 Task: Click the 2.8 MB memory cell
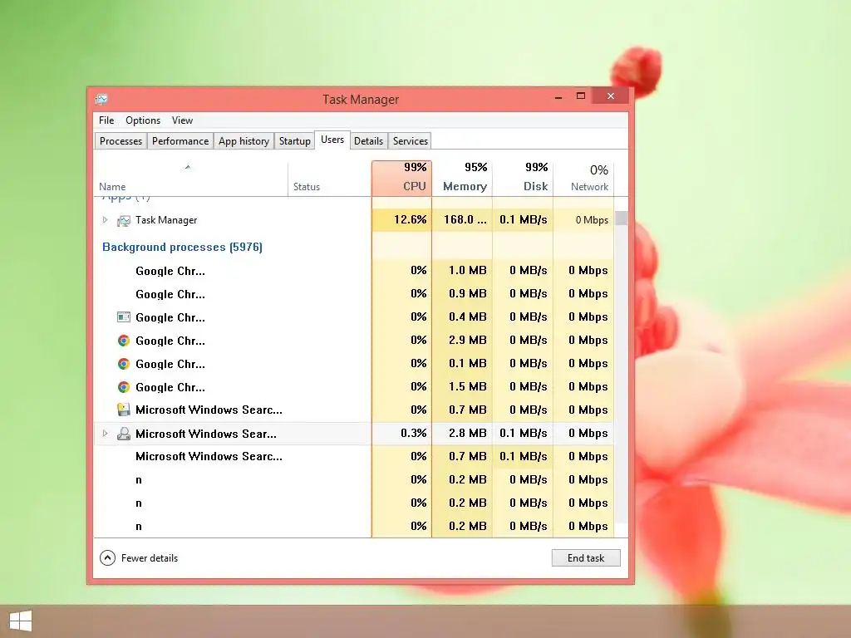(x=462, y=433)
